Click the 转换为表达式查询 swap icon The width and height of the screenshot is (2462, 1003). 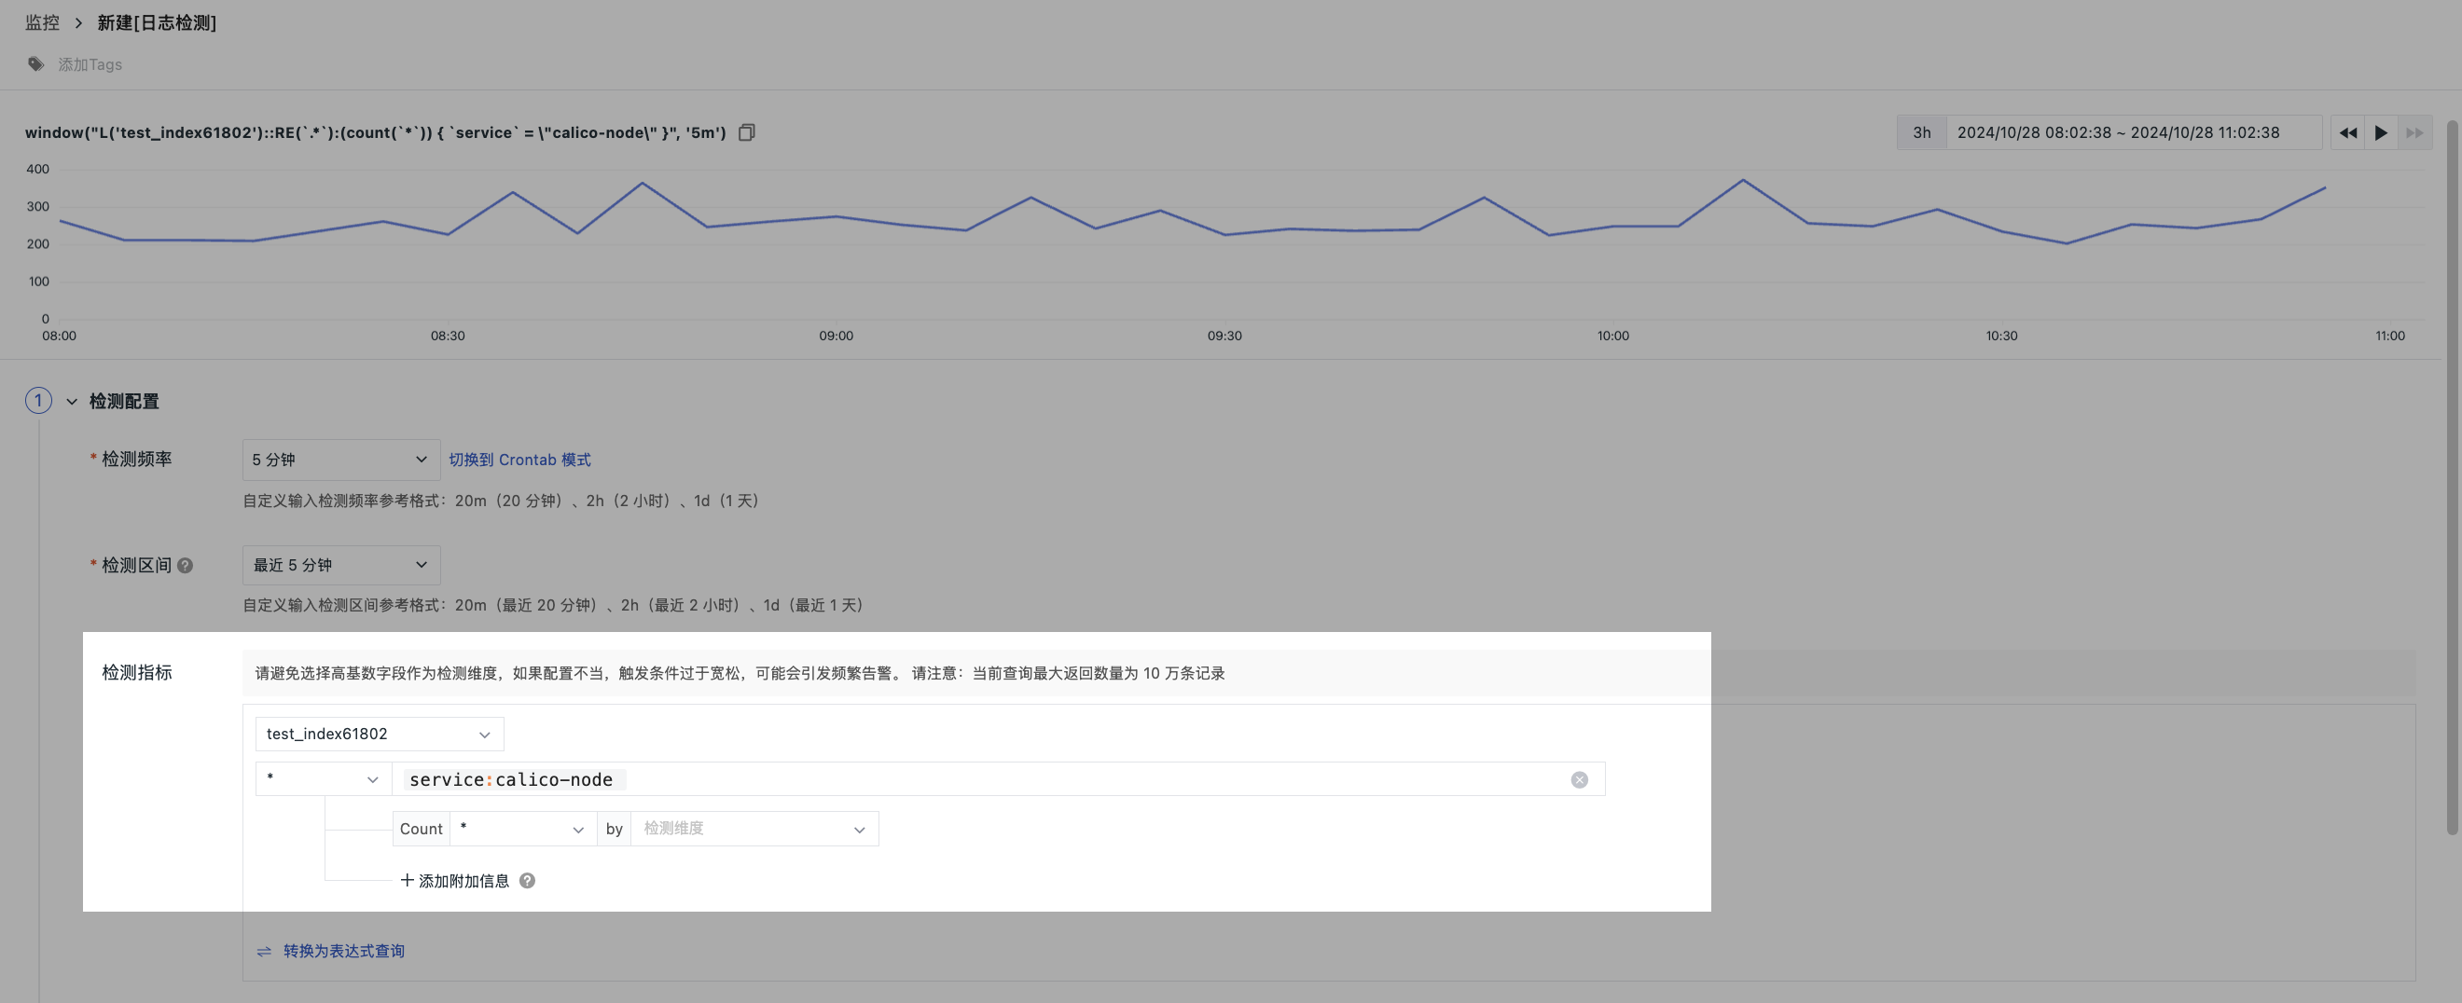(264, 952)
